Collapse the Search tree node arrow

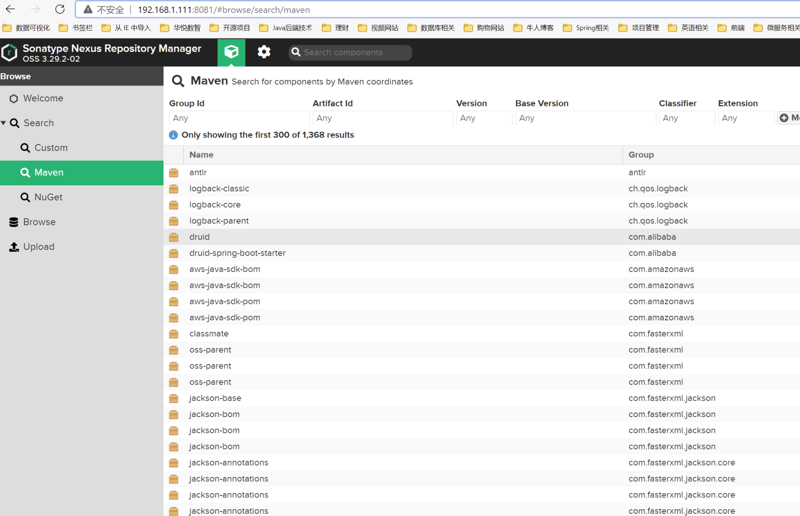4,123
